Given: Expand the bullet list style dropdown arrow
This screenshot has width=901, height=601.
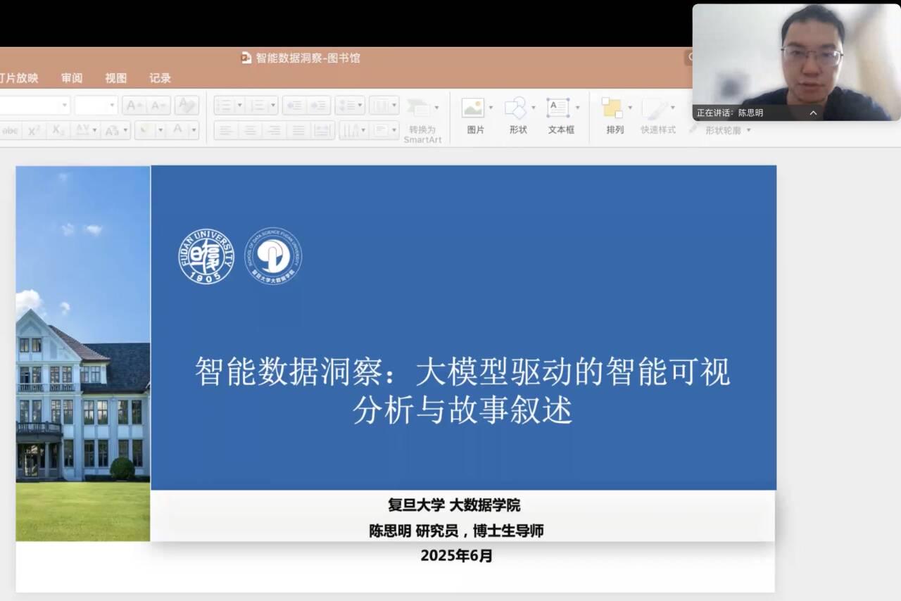Looking at the screenshot, I should pos(239,106).
